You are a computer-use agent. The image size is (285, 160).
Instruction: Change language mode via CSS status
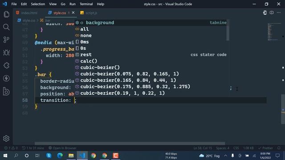point(236,148)
